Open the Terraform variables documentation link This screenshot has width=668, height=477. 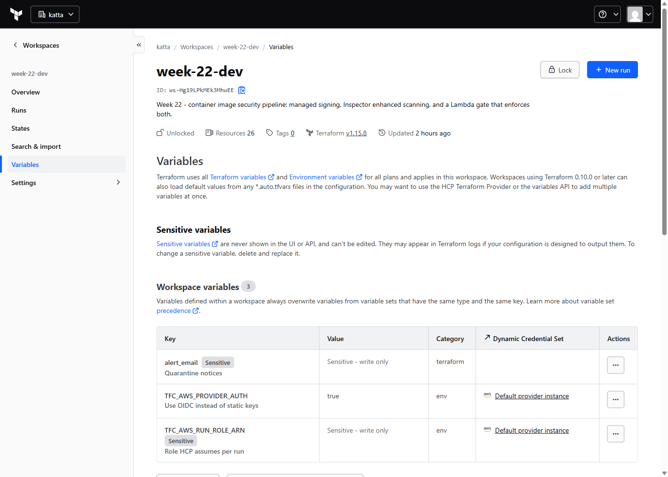coord(242,177)
